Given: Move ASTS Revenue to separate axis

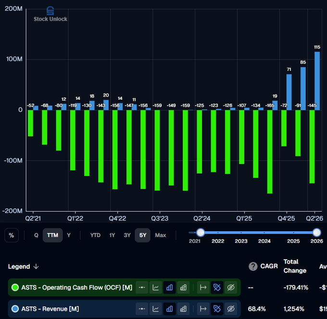Looking at the screenshot, I should pyautogui.click(x=203, y=309).
